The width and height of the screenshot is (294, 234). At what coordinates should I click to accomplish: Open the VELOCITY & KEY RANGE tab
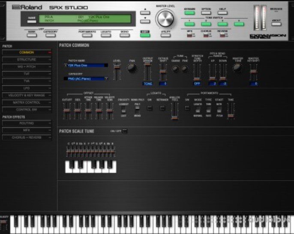[x=27, y=95]
